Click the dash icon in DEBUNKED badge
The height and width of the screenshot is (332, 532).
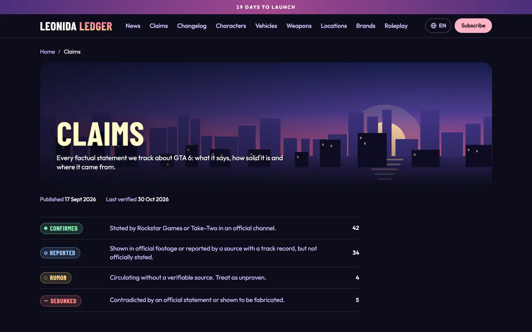(46, 301)
